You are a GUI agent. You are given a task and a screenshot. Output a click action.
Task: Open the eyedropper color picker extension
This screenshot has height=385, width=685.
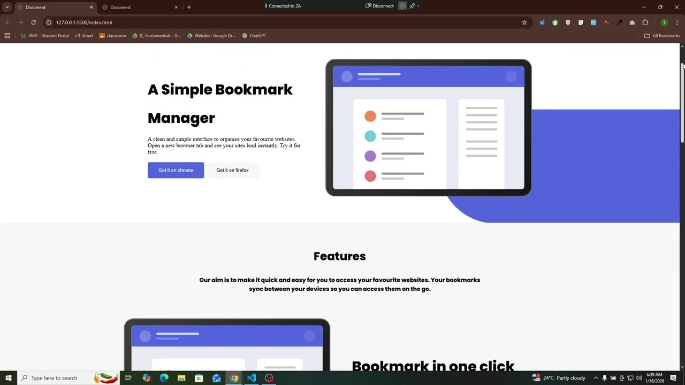(x=619, y=22)
